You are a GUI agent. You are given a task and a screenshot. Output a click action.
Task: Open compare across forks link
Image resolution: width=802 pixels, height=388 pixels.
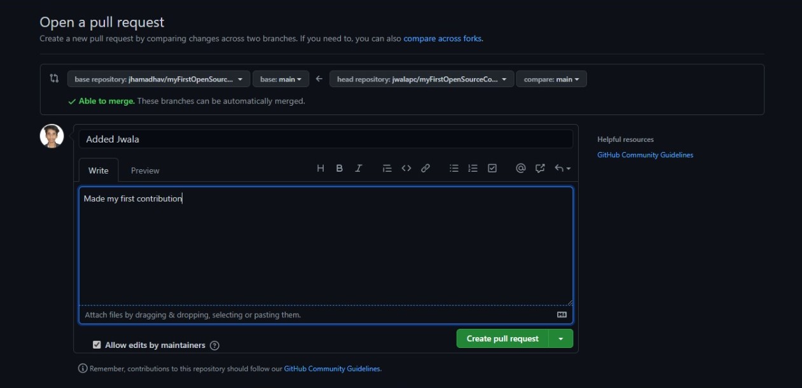point(442,38)
